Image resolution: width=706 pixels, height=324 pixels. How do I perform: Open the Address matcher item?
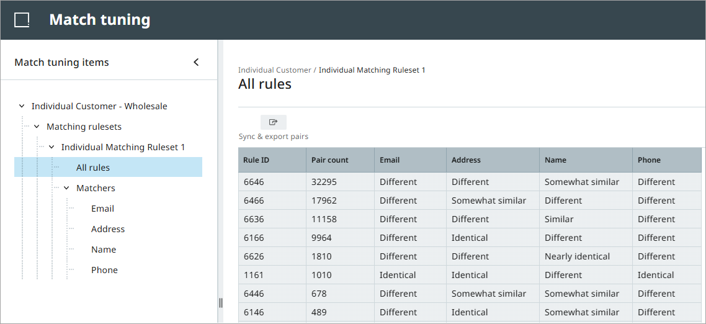coord(108,229)
